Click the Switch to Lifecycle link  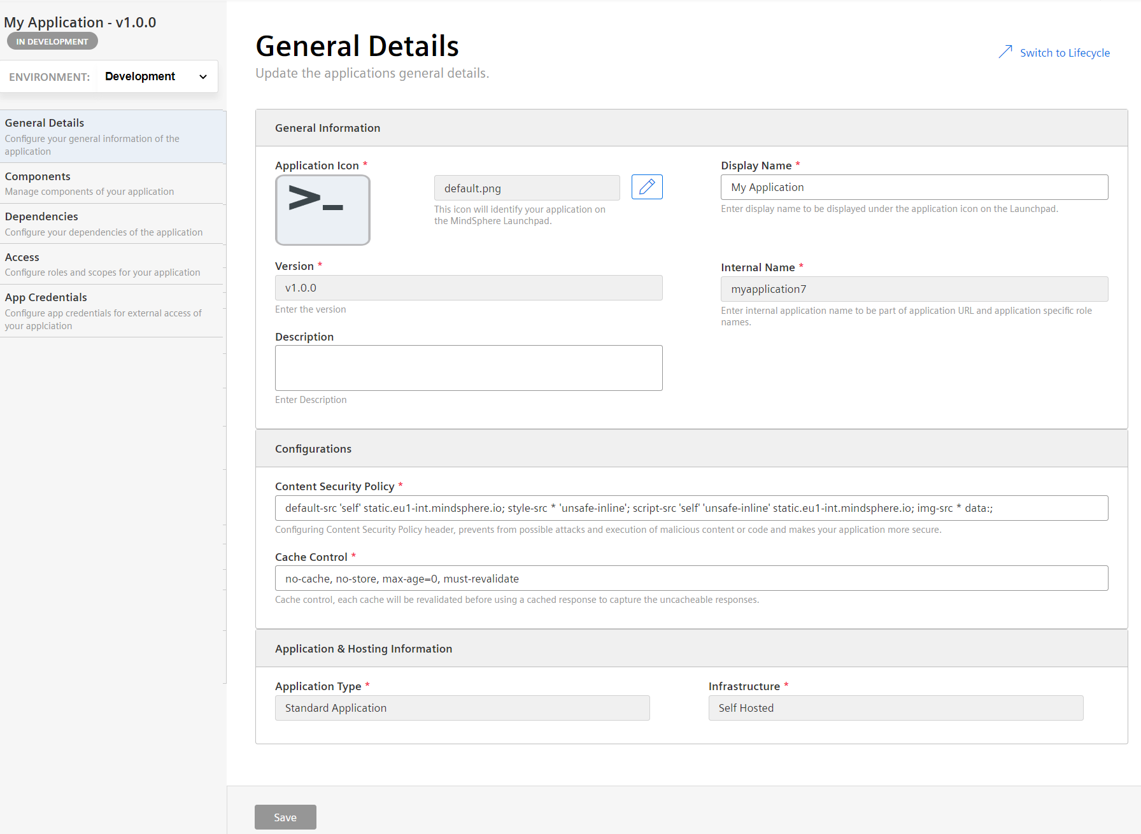(1065, 53)
